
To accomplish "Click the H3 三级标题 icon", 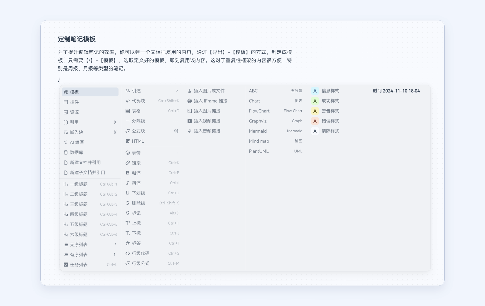I will pyautogui.click(x=66, y=204).
